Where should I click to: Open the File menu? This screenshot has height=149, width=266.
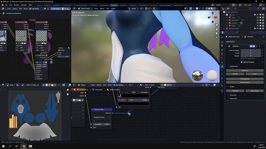tap(6, 5)
